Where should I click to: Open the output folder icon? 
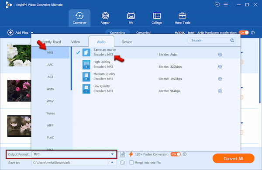(x=122, y=163)
